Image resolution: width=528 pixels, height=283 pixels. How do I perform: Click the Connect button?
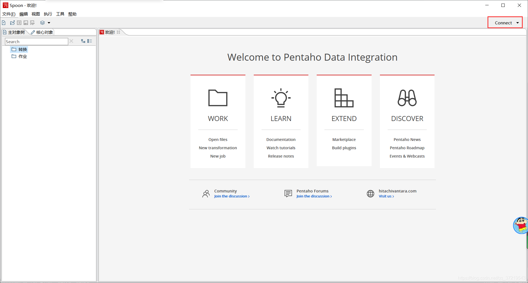pos(503,23)
